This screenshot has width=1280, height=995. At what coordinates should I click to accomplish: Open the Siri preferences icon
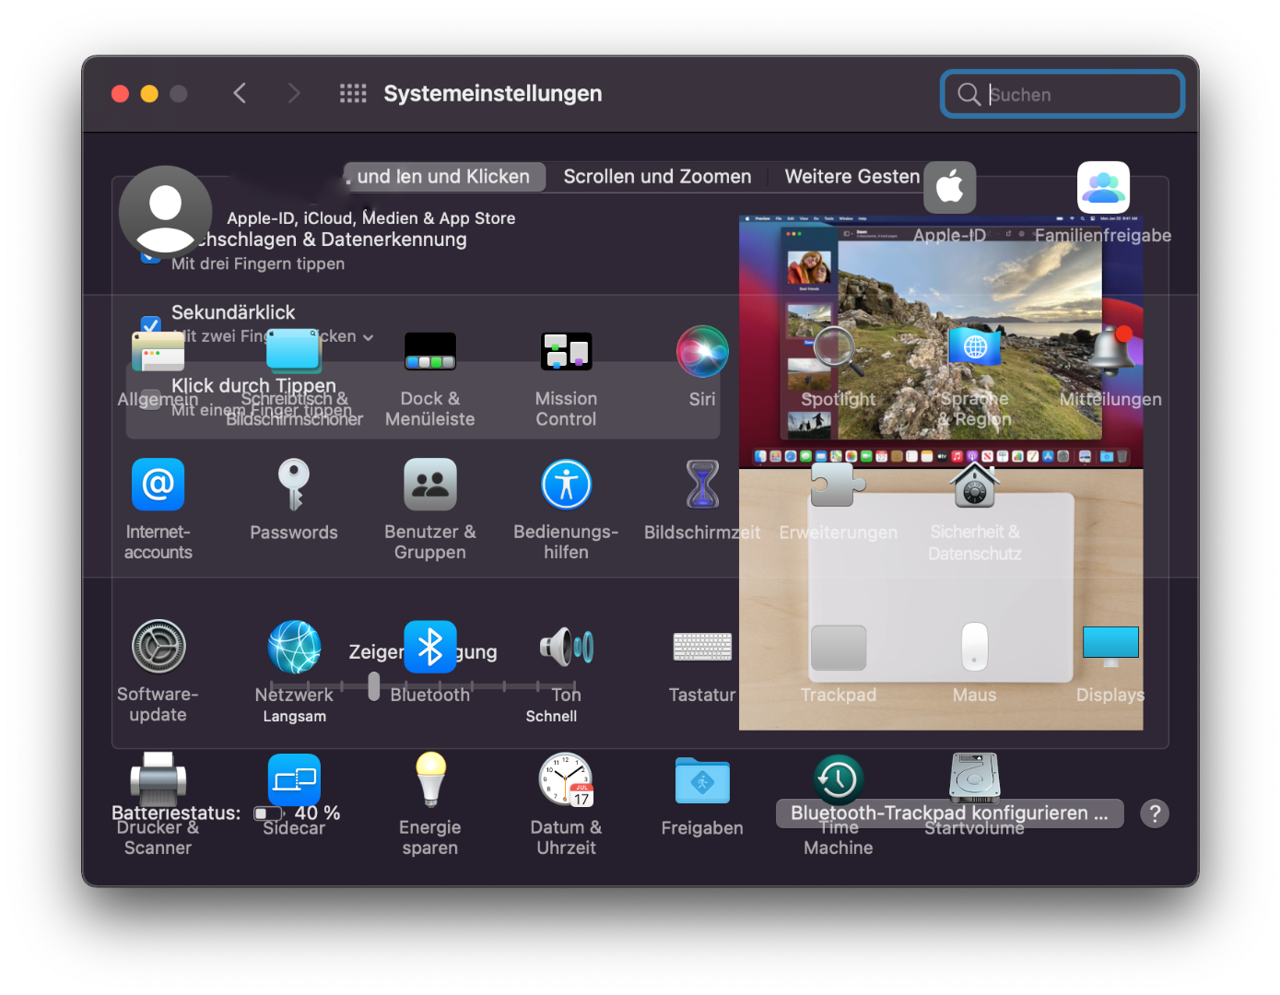pos(702,352)
